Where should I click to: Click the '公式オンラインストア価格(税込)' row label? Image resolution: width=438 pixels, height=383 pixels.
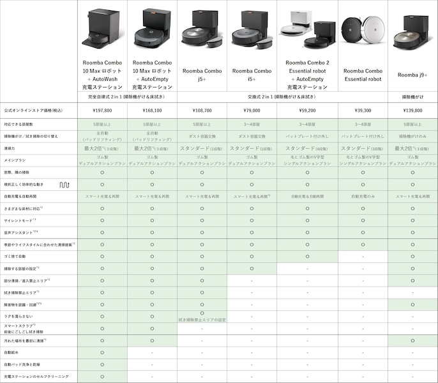(x=33, y=110)
